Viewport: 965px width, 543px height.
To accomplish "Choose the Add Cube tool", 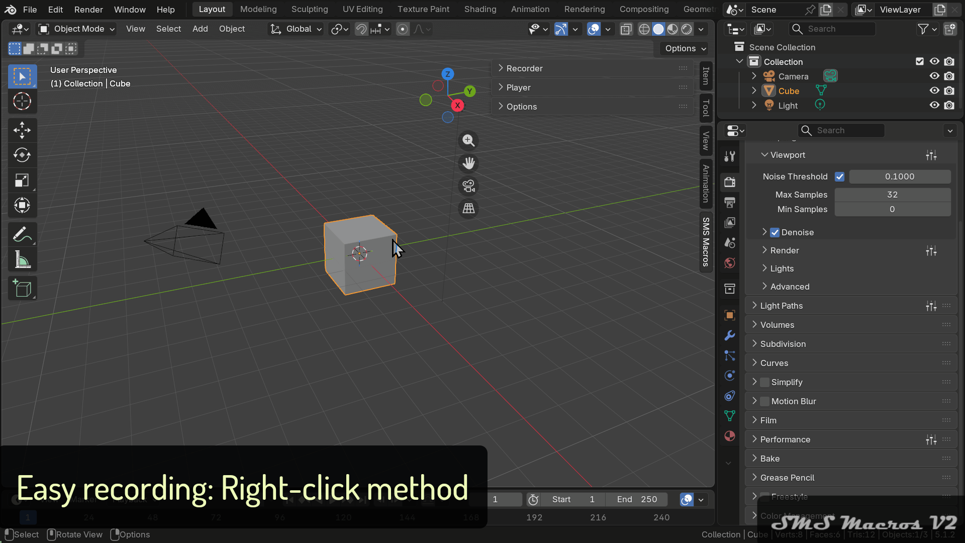I will [22, 289].
